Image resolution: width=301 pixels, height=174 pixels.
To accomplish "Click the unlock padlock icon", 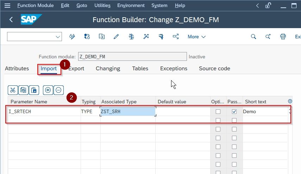I will pos(268,6).
